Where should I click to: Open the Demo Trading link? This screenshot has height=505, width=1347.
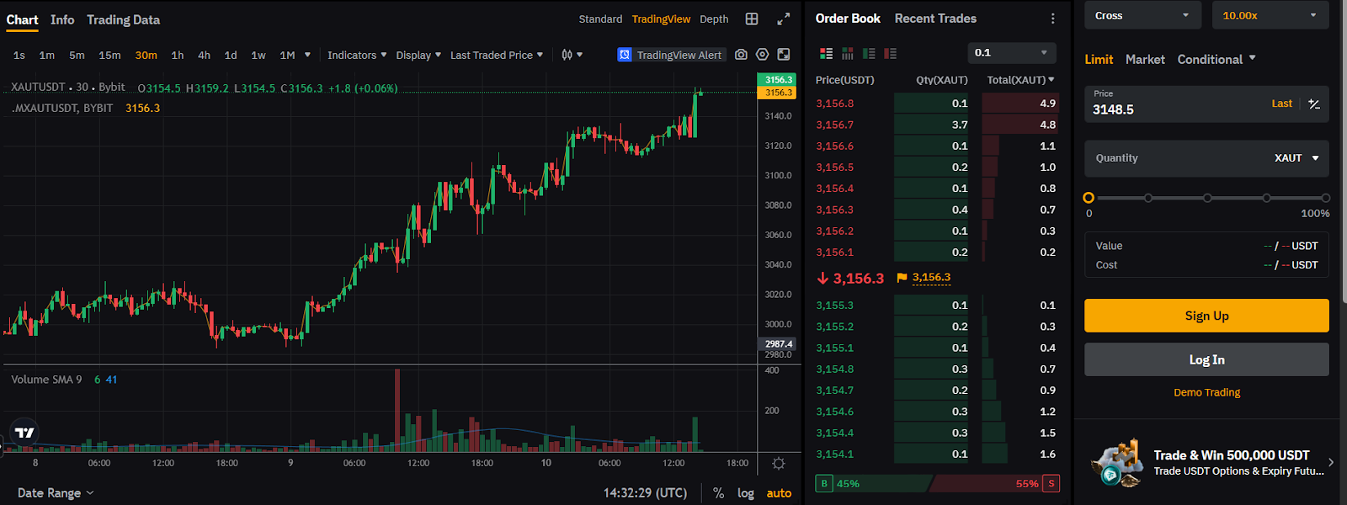[1206, 392]
